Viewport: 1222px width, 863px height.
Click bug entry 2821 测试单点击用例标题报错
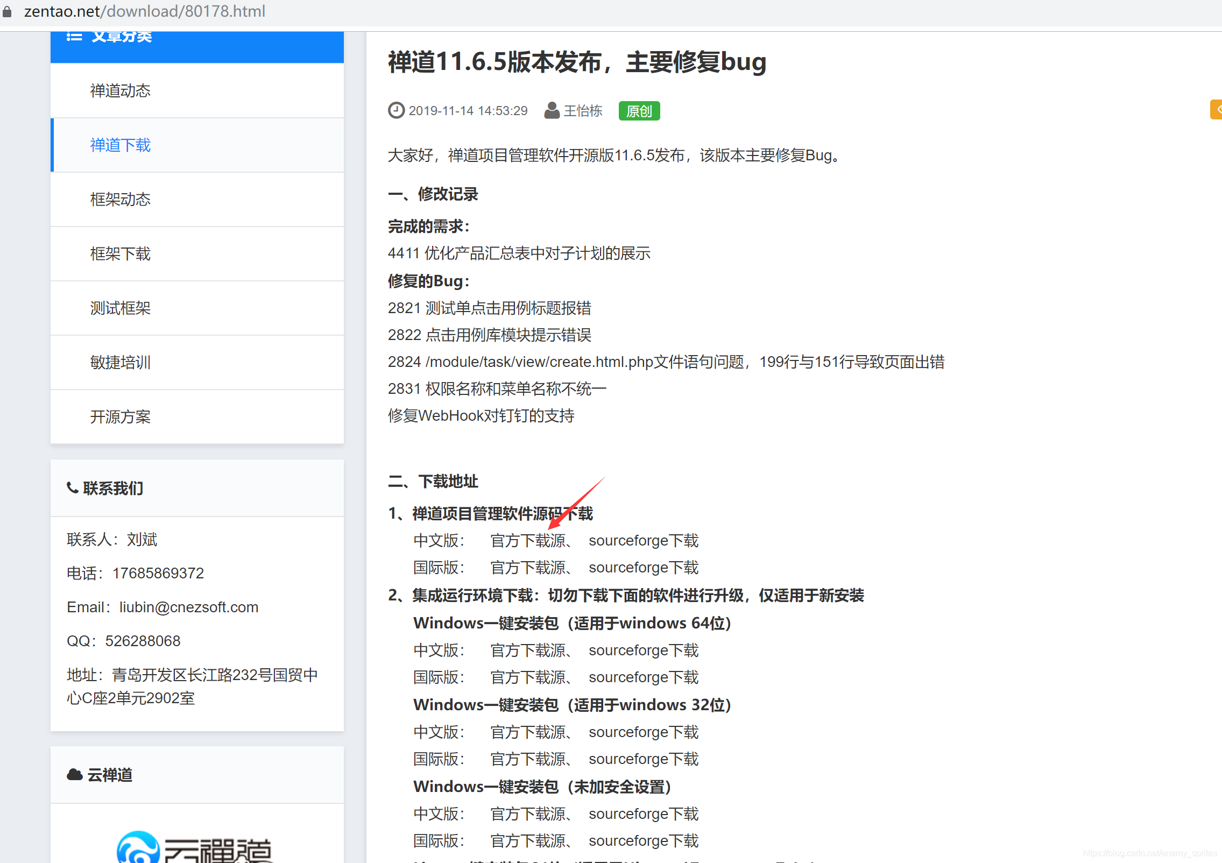(x=490, y=308)
